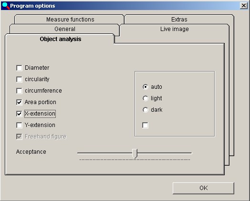Screen dimensions: 250x201
Task: Tick the circularity checkbox
Action: coord(19,79)
